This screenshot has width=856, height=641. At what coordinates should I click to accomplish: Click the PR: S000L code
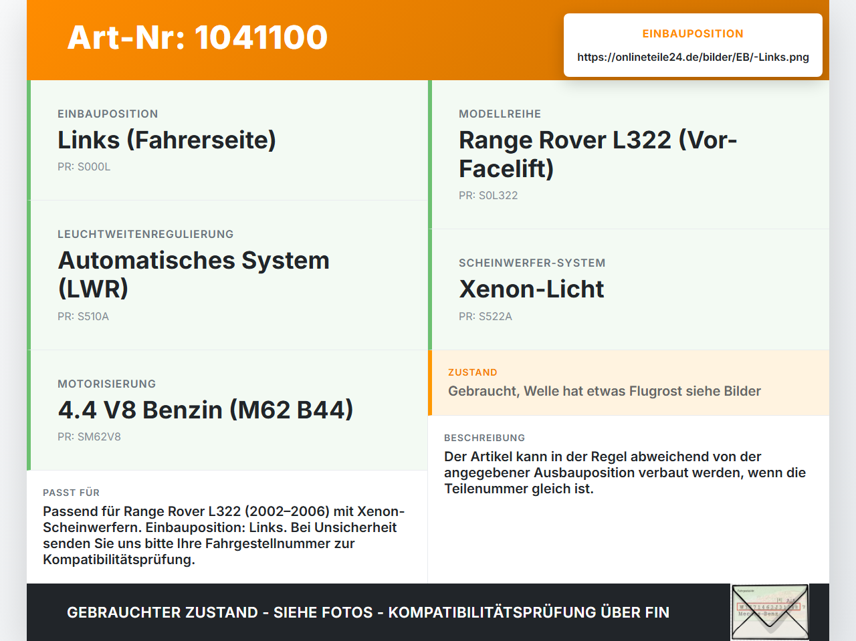(84, 167)
